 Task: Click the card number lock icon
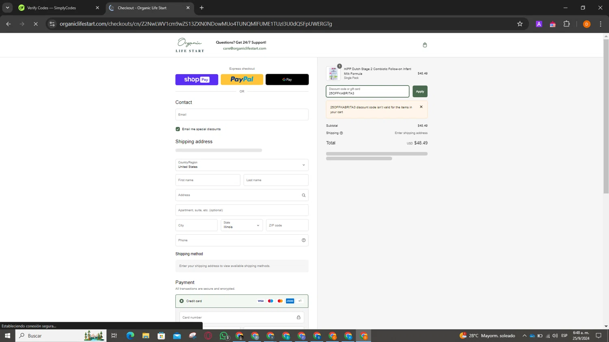(x=298, y=317)
